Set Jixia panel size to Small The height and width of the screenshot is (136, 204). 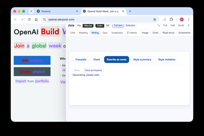point(181,25)
